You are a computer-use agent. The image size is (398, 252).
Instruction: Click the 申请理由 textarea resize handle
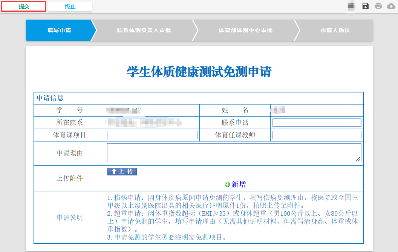click(x=358, y=159)
